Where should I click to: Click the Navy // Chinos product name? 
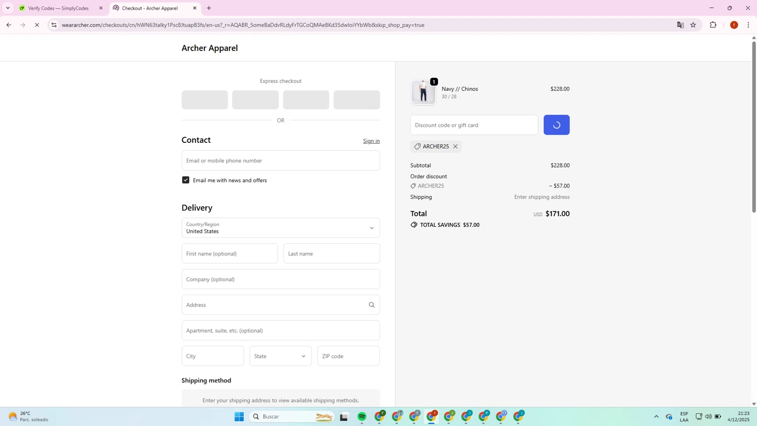(460, 89)
